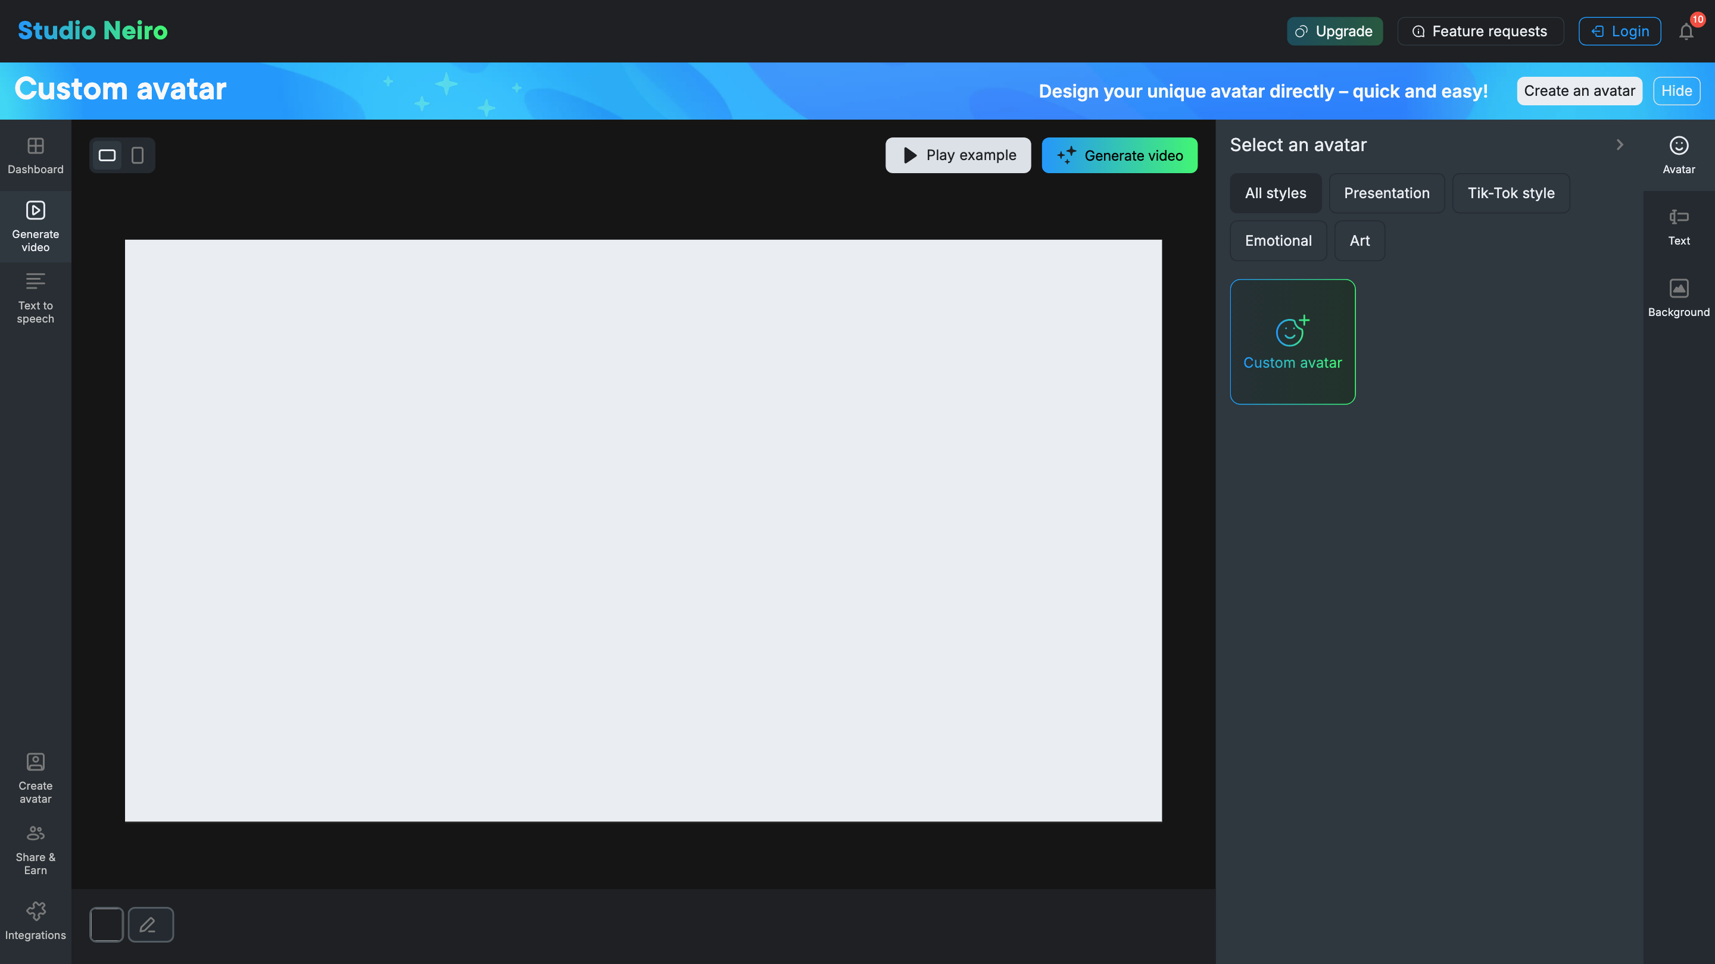The image size is (1715, 964).
Task: Switch to landscape orientation toggle
Action: point(107,155)
